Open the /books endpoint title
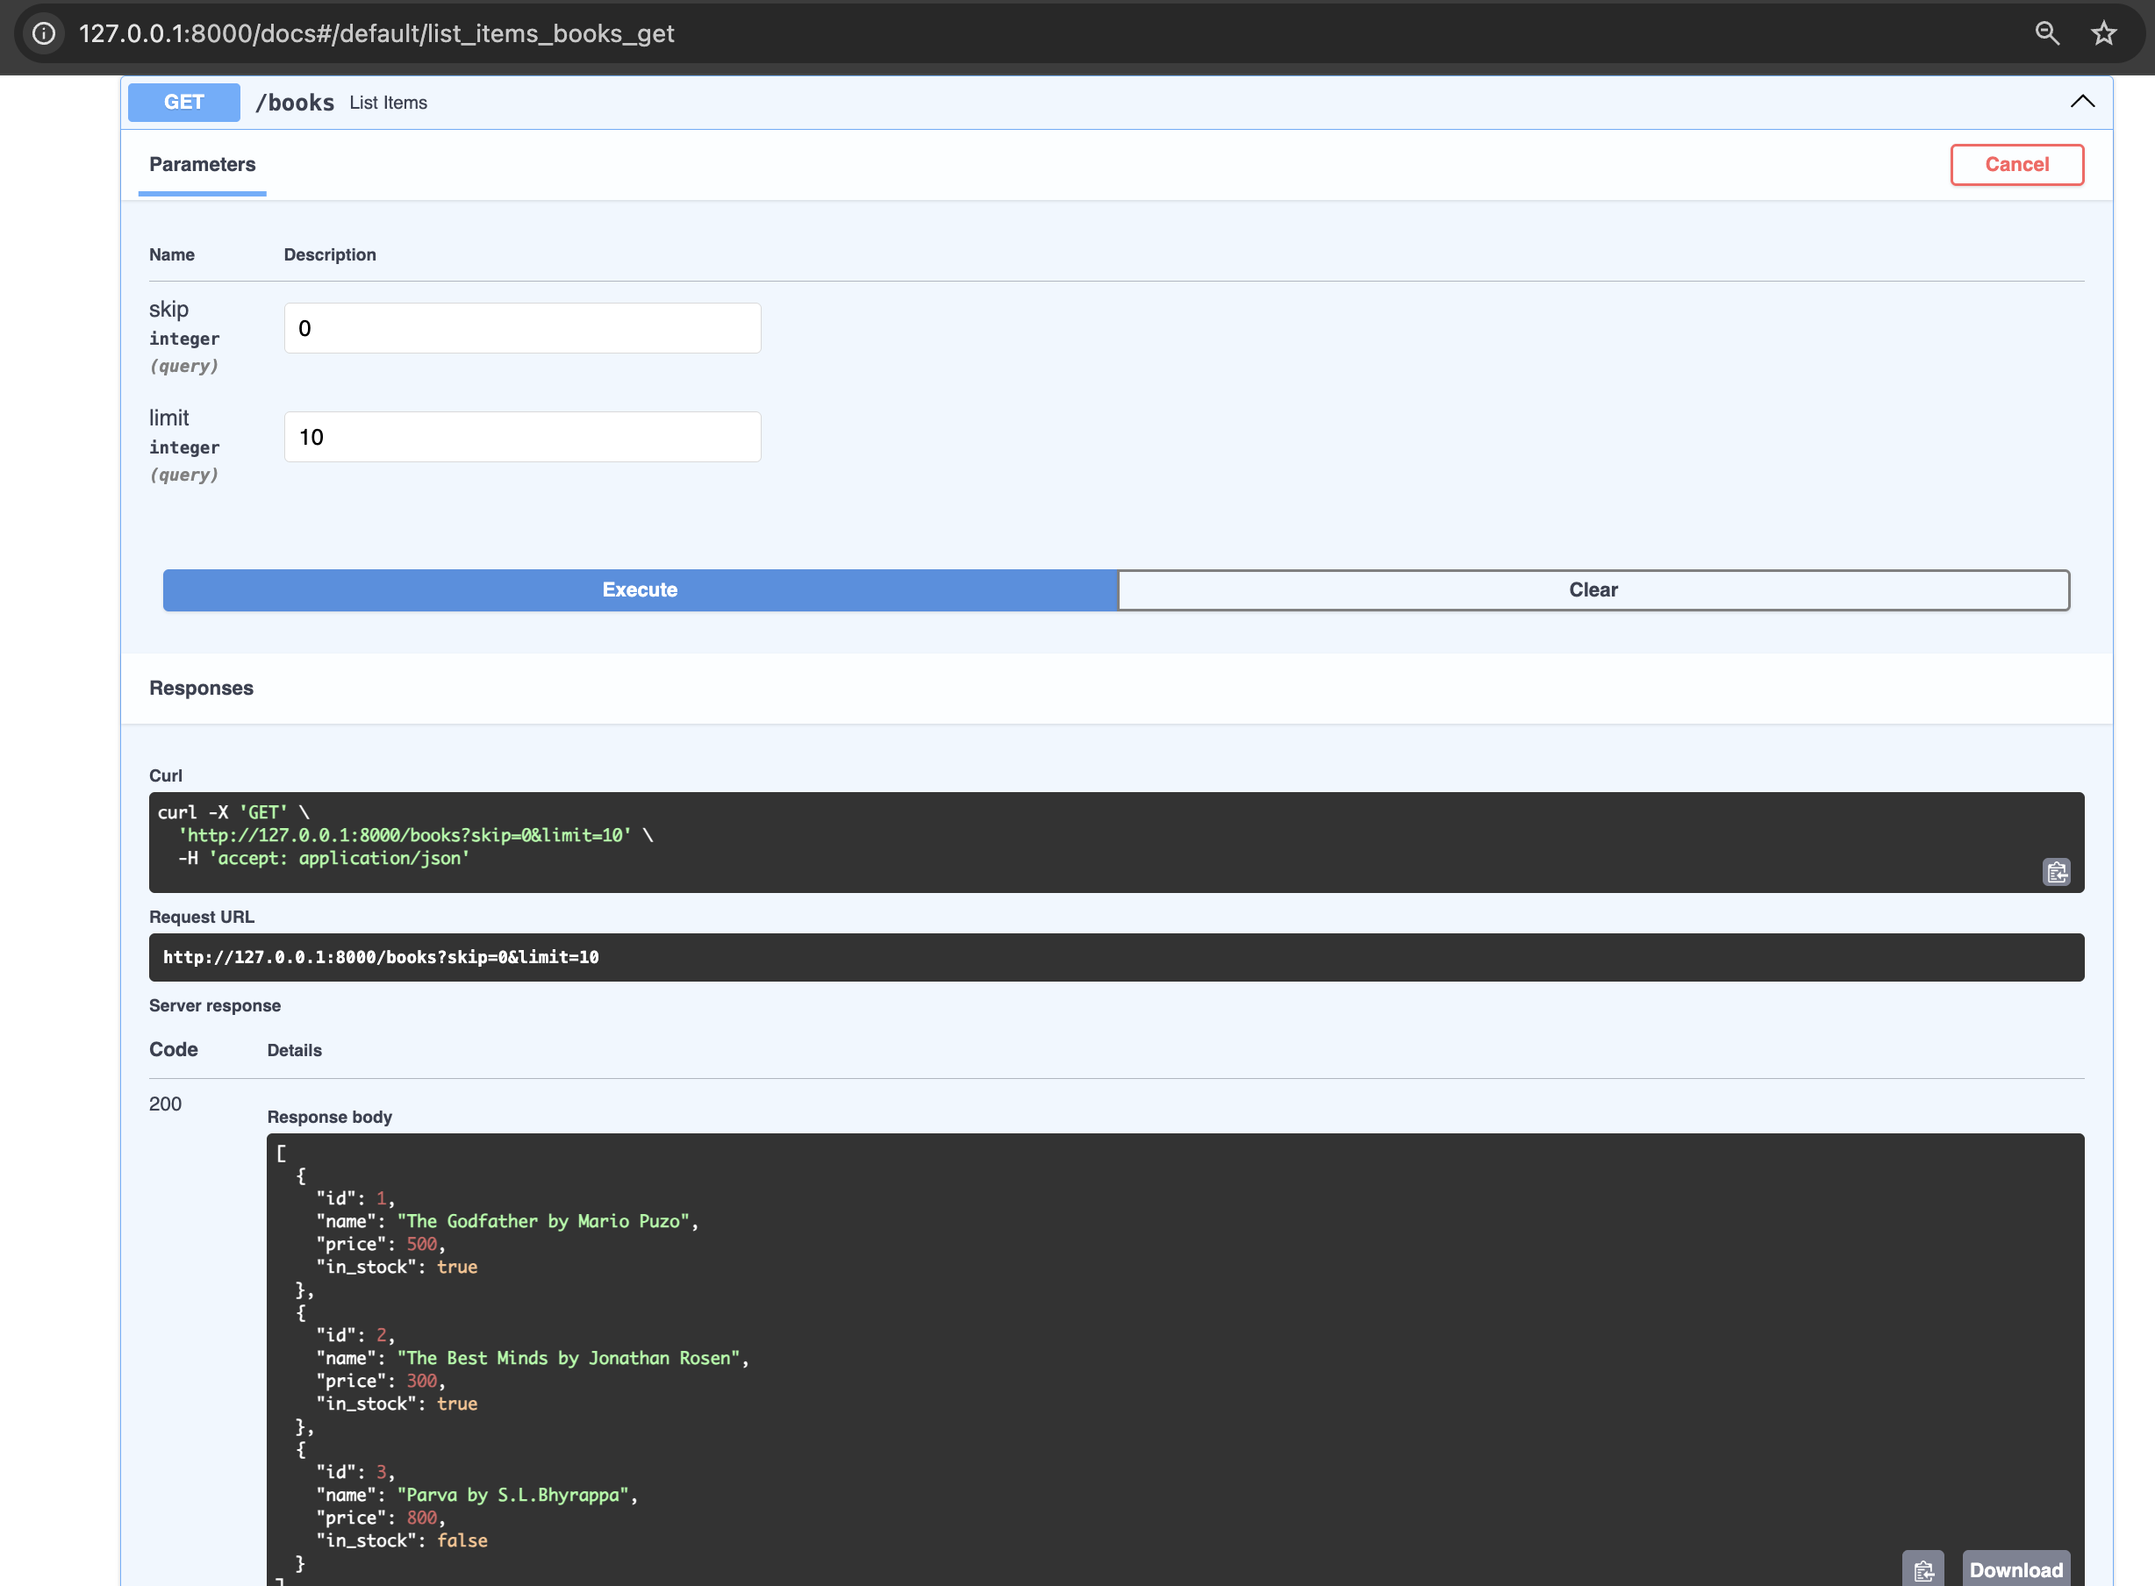2155x1586 pixels. (x=294, y=102)
